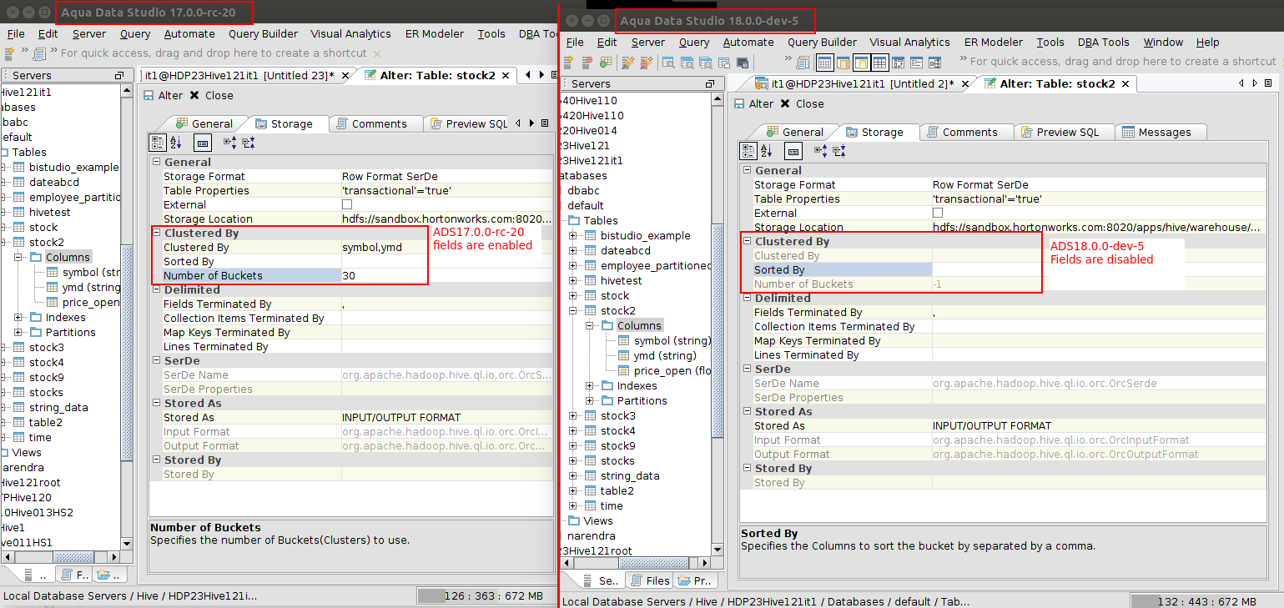Click Categorized view icon in ADS 17 Storage tab
Image resolution: width=1284 pixels, height=608 pixels.
point(159,143)
